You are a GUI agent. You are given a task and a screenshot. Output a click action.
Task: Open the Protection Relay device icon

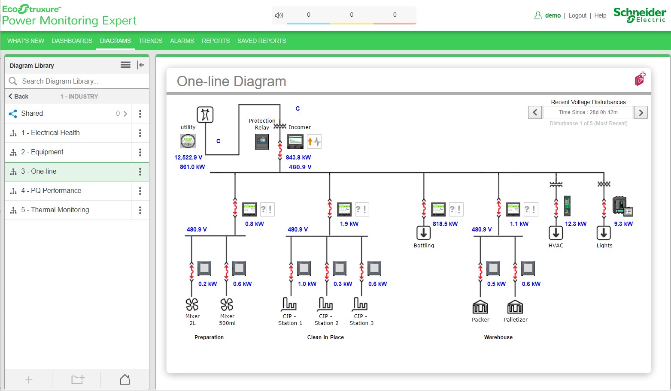pos(262,141)
